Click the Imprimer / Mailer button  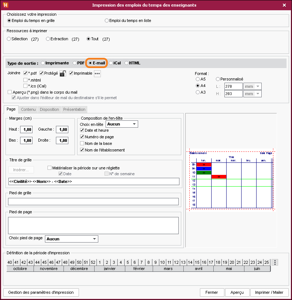pyautogui.click(x=269, y=292)
